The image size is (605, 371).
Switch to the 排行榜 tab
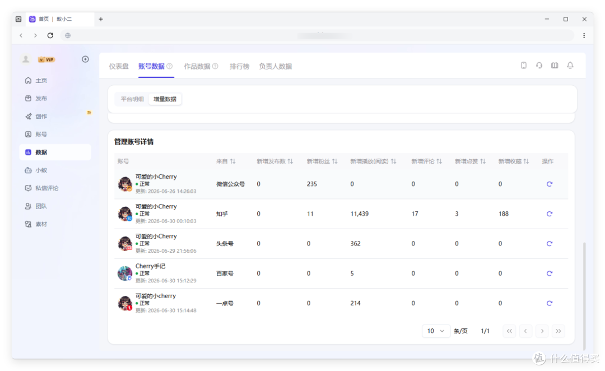239,66
